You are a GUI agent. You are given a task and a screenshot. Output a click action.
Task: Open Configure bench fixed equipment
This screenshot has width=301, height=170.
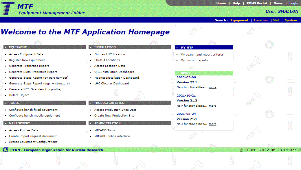tap(33, 110)
